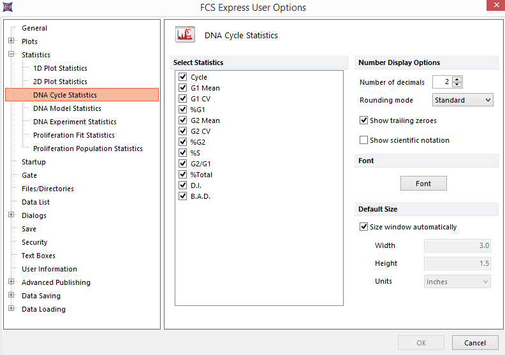Click the Font button
Screen dimensions: 505x355
tap(423, 184)
